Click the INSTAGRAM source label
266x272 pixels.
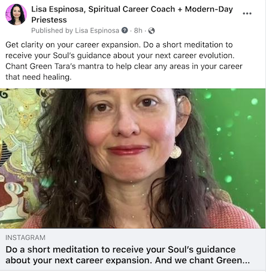[25, 238]
